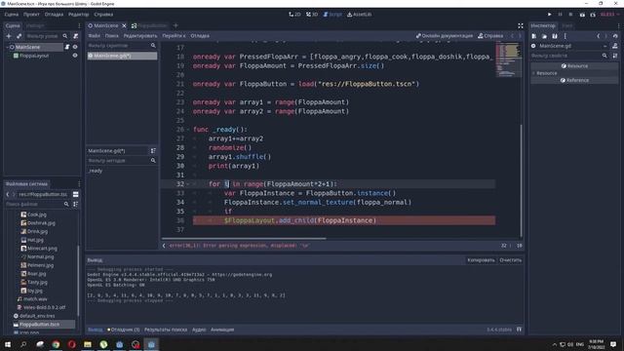Open script editor Файл menu
The height and width of the screenshot is (351, 624).
point(95,36)
